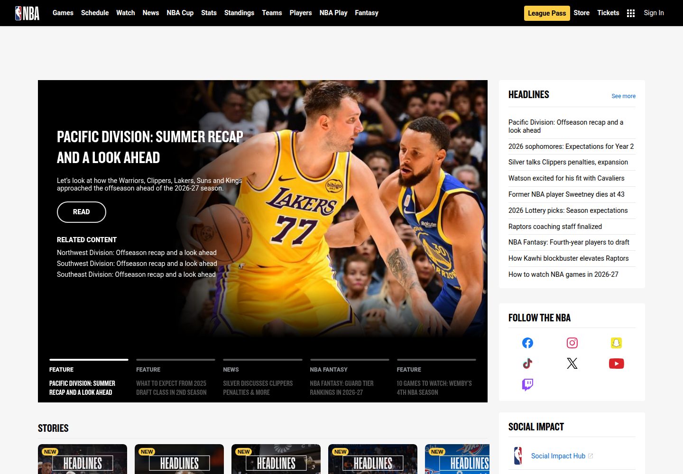Image resolution: width=683 pixels, height=474 pixels.
Task: Click See more in Headlines
Action: [623, 96]
